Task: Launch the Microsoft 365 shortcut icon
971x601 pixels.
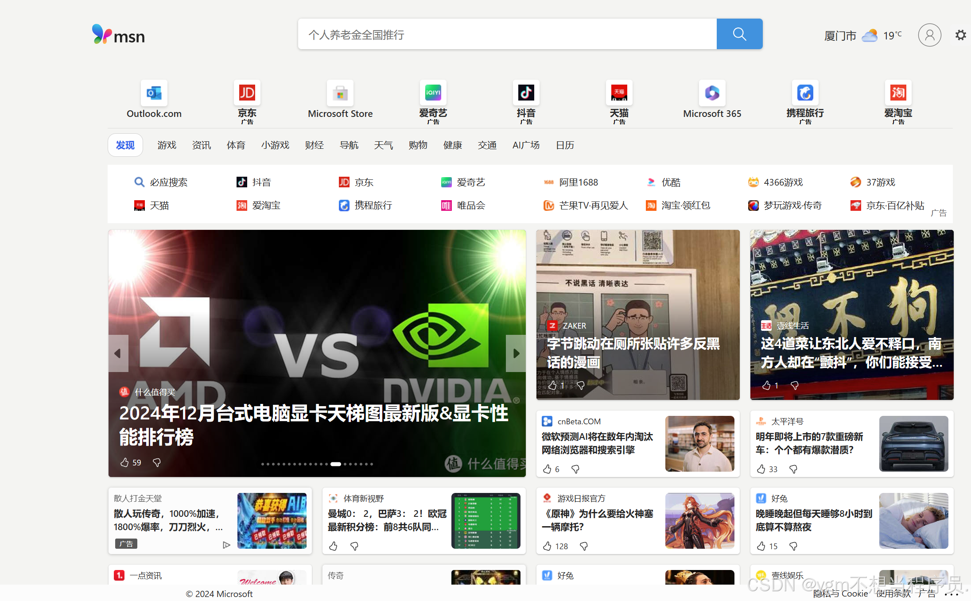Action: 712,93
